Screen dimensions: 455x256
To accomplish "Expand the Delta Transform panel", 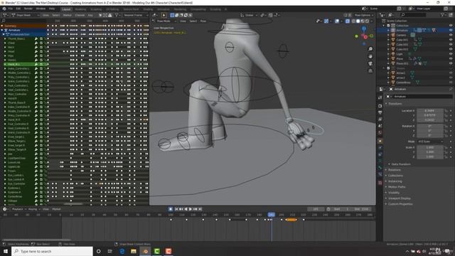I will (x=400, y=164).
